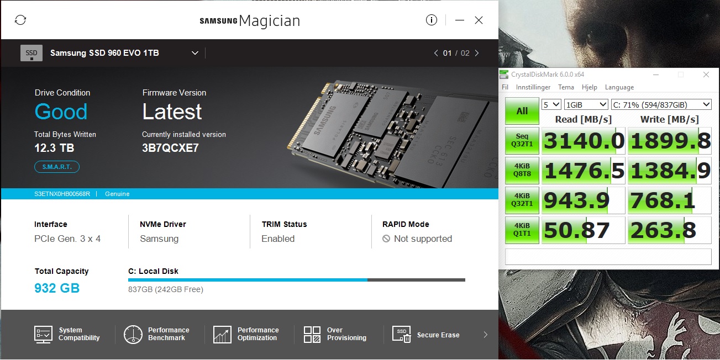This screenshot has width=720, height=360.
Task: Show more tools with bottom right chevron
Action: point(485,335)
